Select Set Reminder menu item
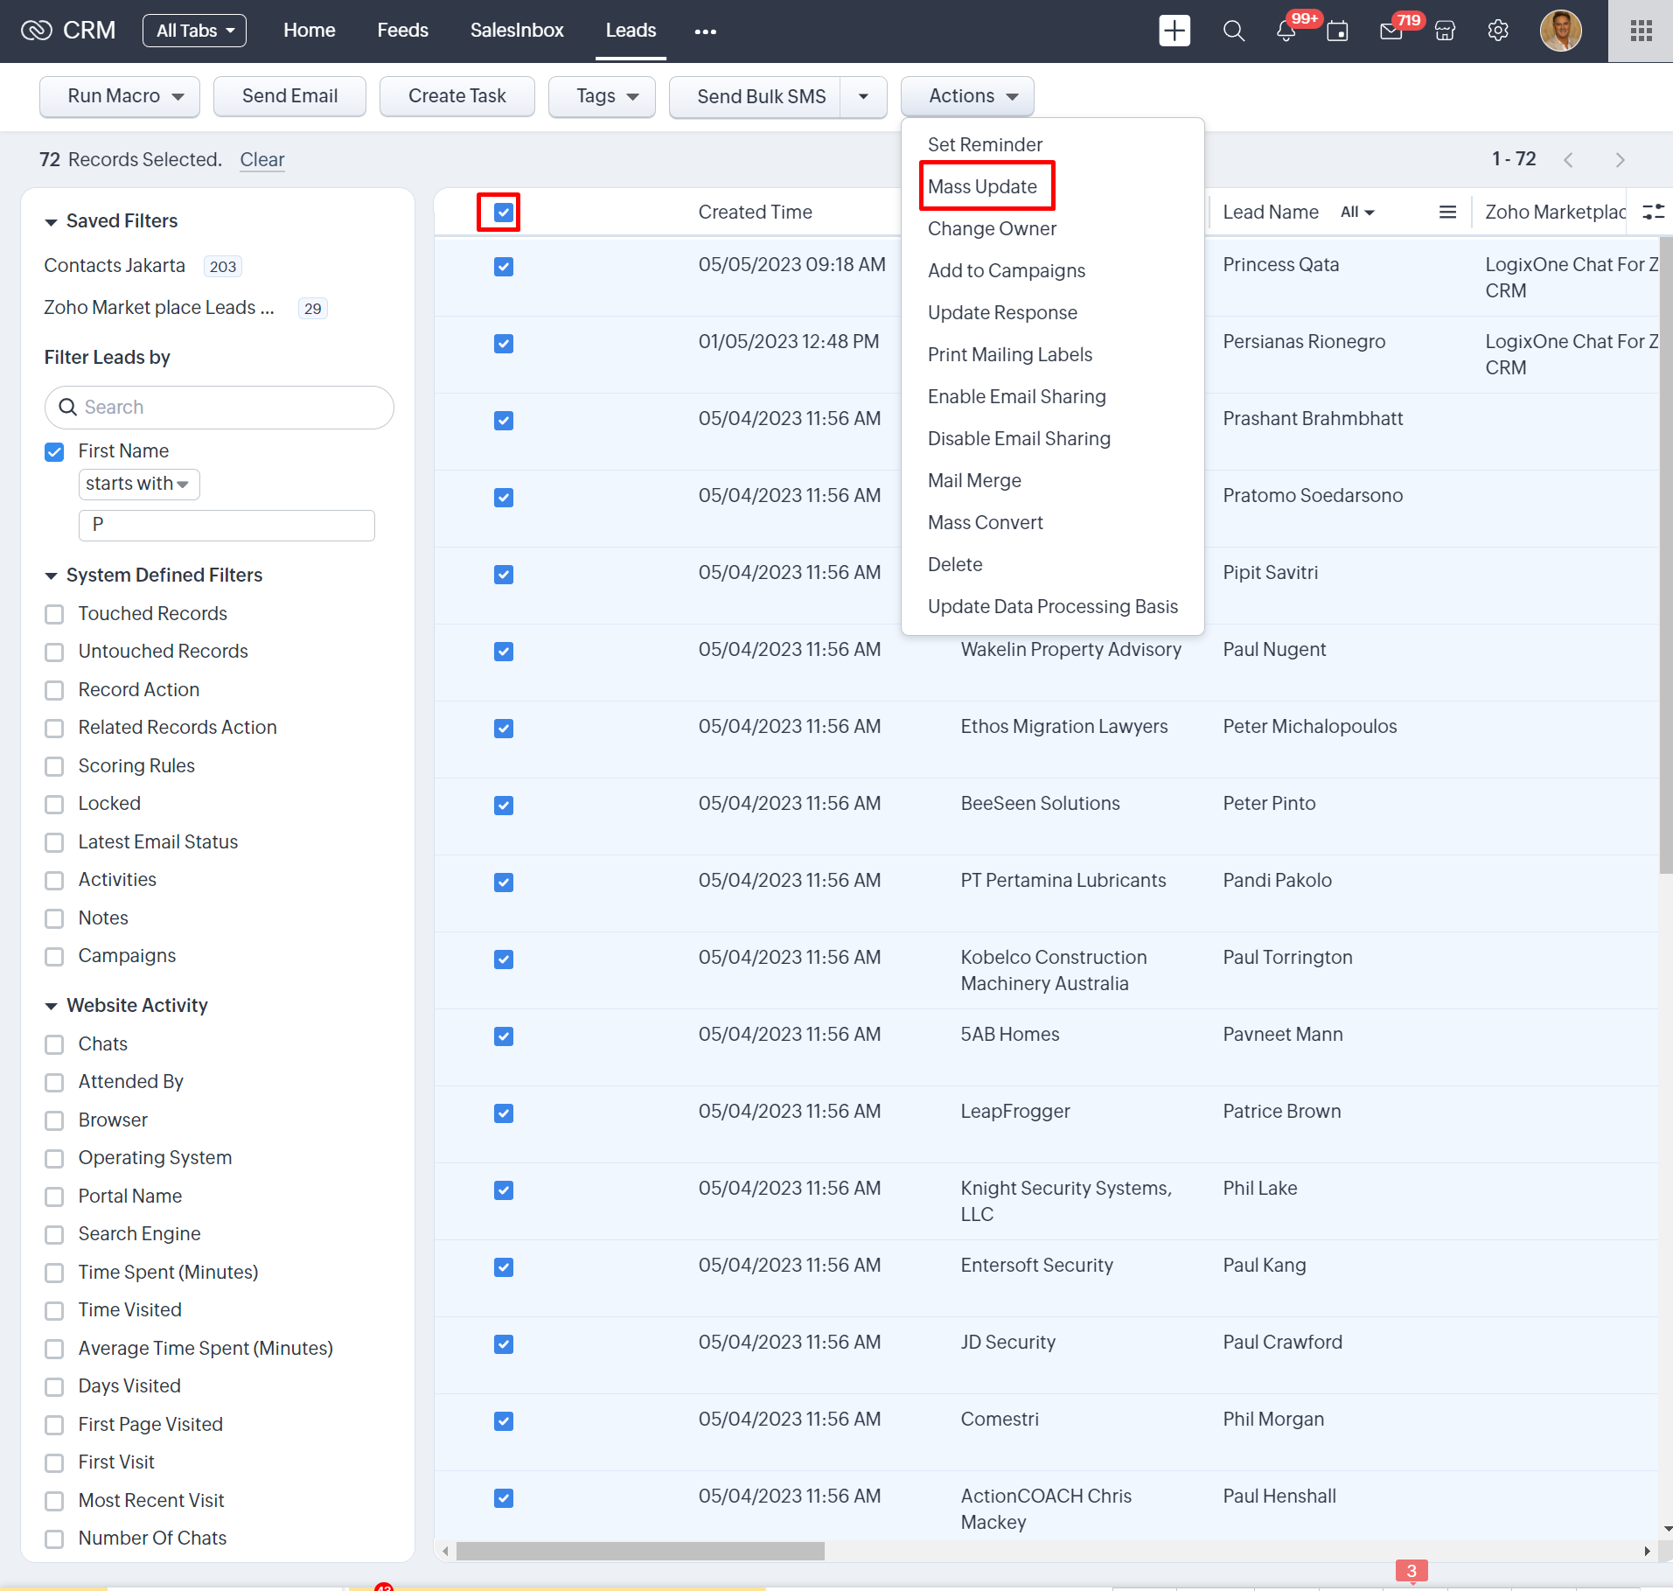1673x1591 pixels. click(x=985, y=144)
